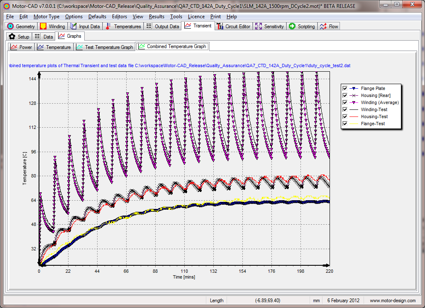Expand the Defaults menu

click(x=97, y=17)
